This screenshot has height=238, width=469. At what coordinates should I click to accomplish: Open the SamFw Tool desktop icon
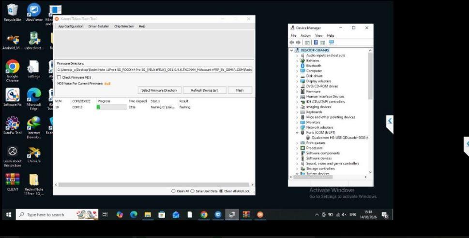pyautogui.click(x=12, y=123)
